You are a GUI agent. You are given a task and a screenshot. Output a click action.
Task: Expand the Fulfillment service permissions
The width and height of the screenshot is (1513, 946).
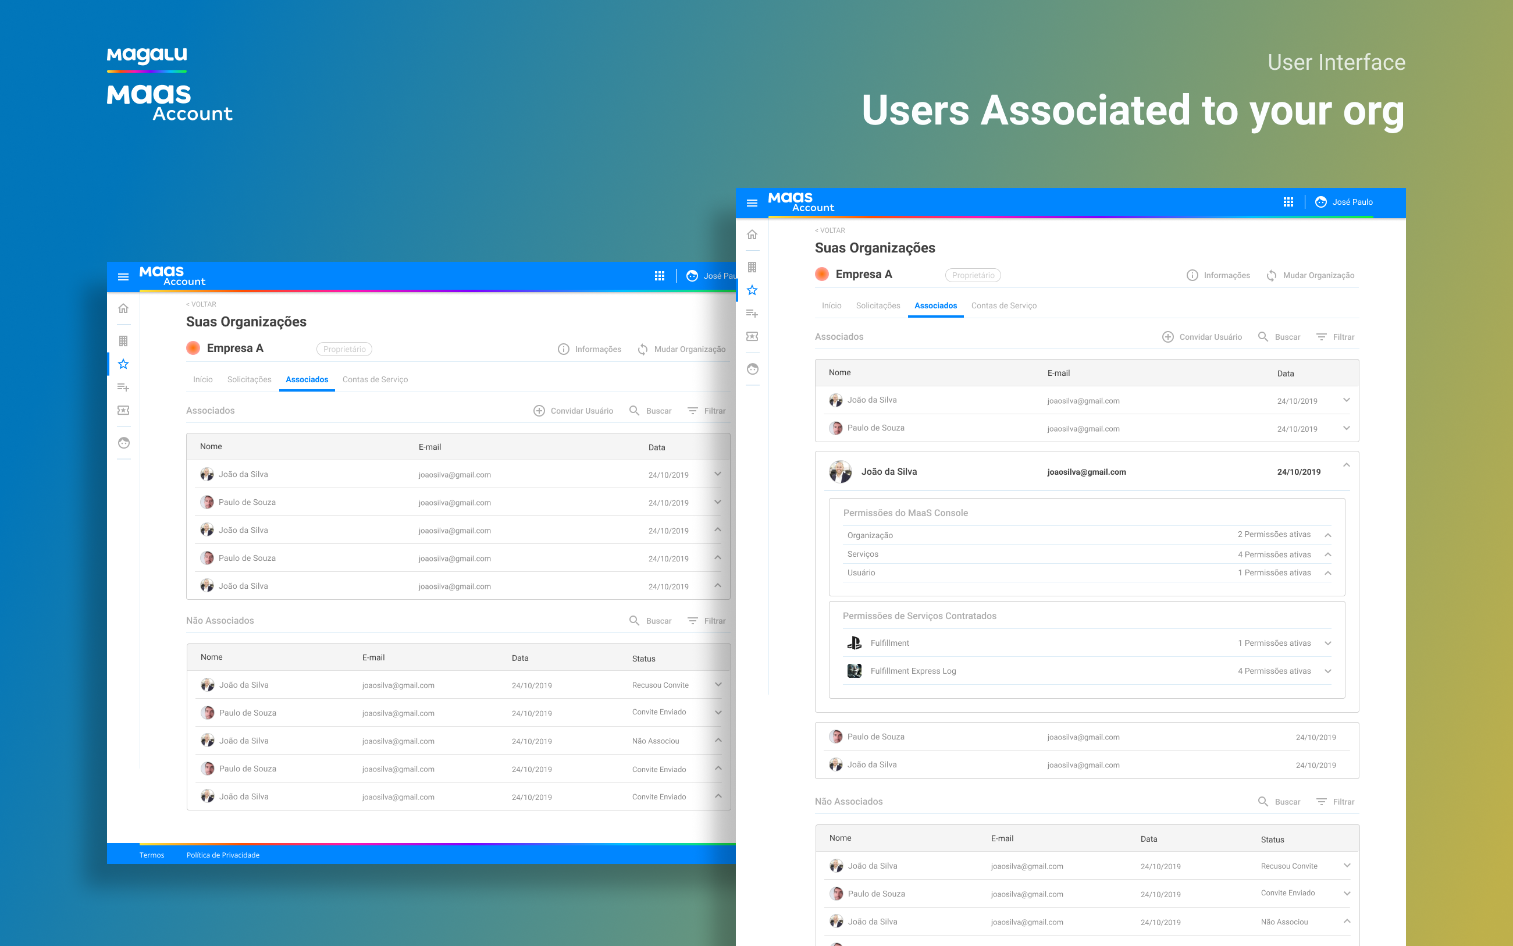pyautogui.click(x=1328, y=643)
